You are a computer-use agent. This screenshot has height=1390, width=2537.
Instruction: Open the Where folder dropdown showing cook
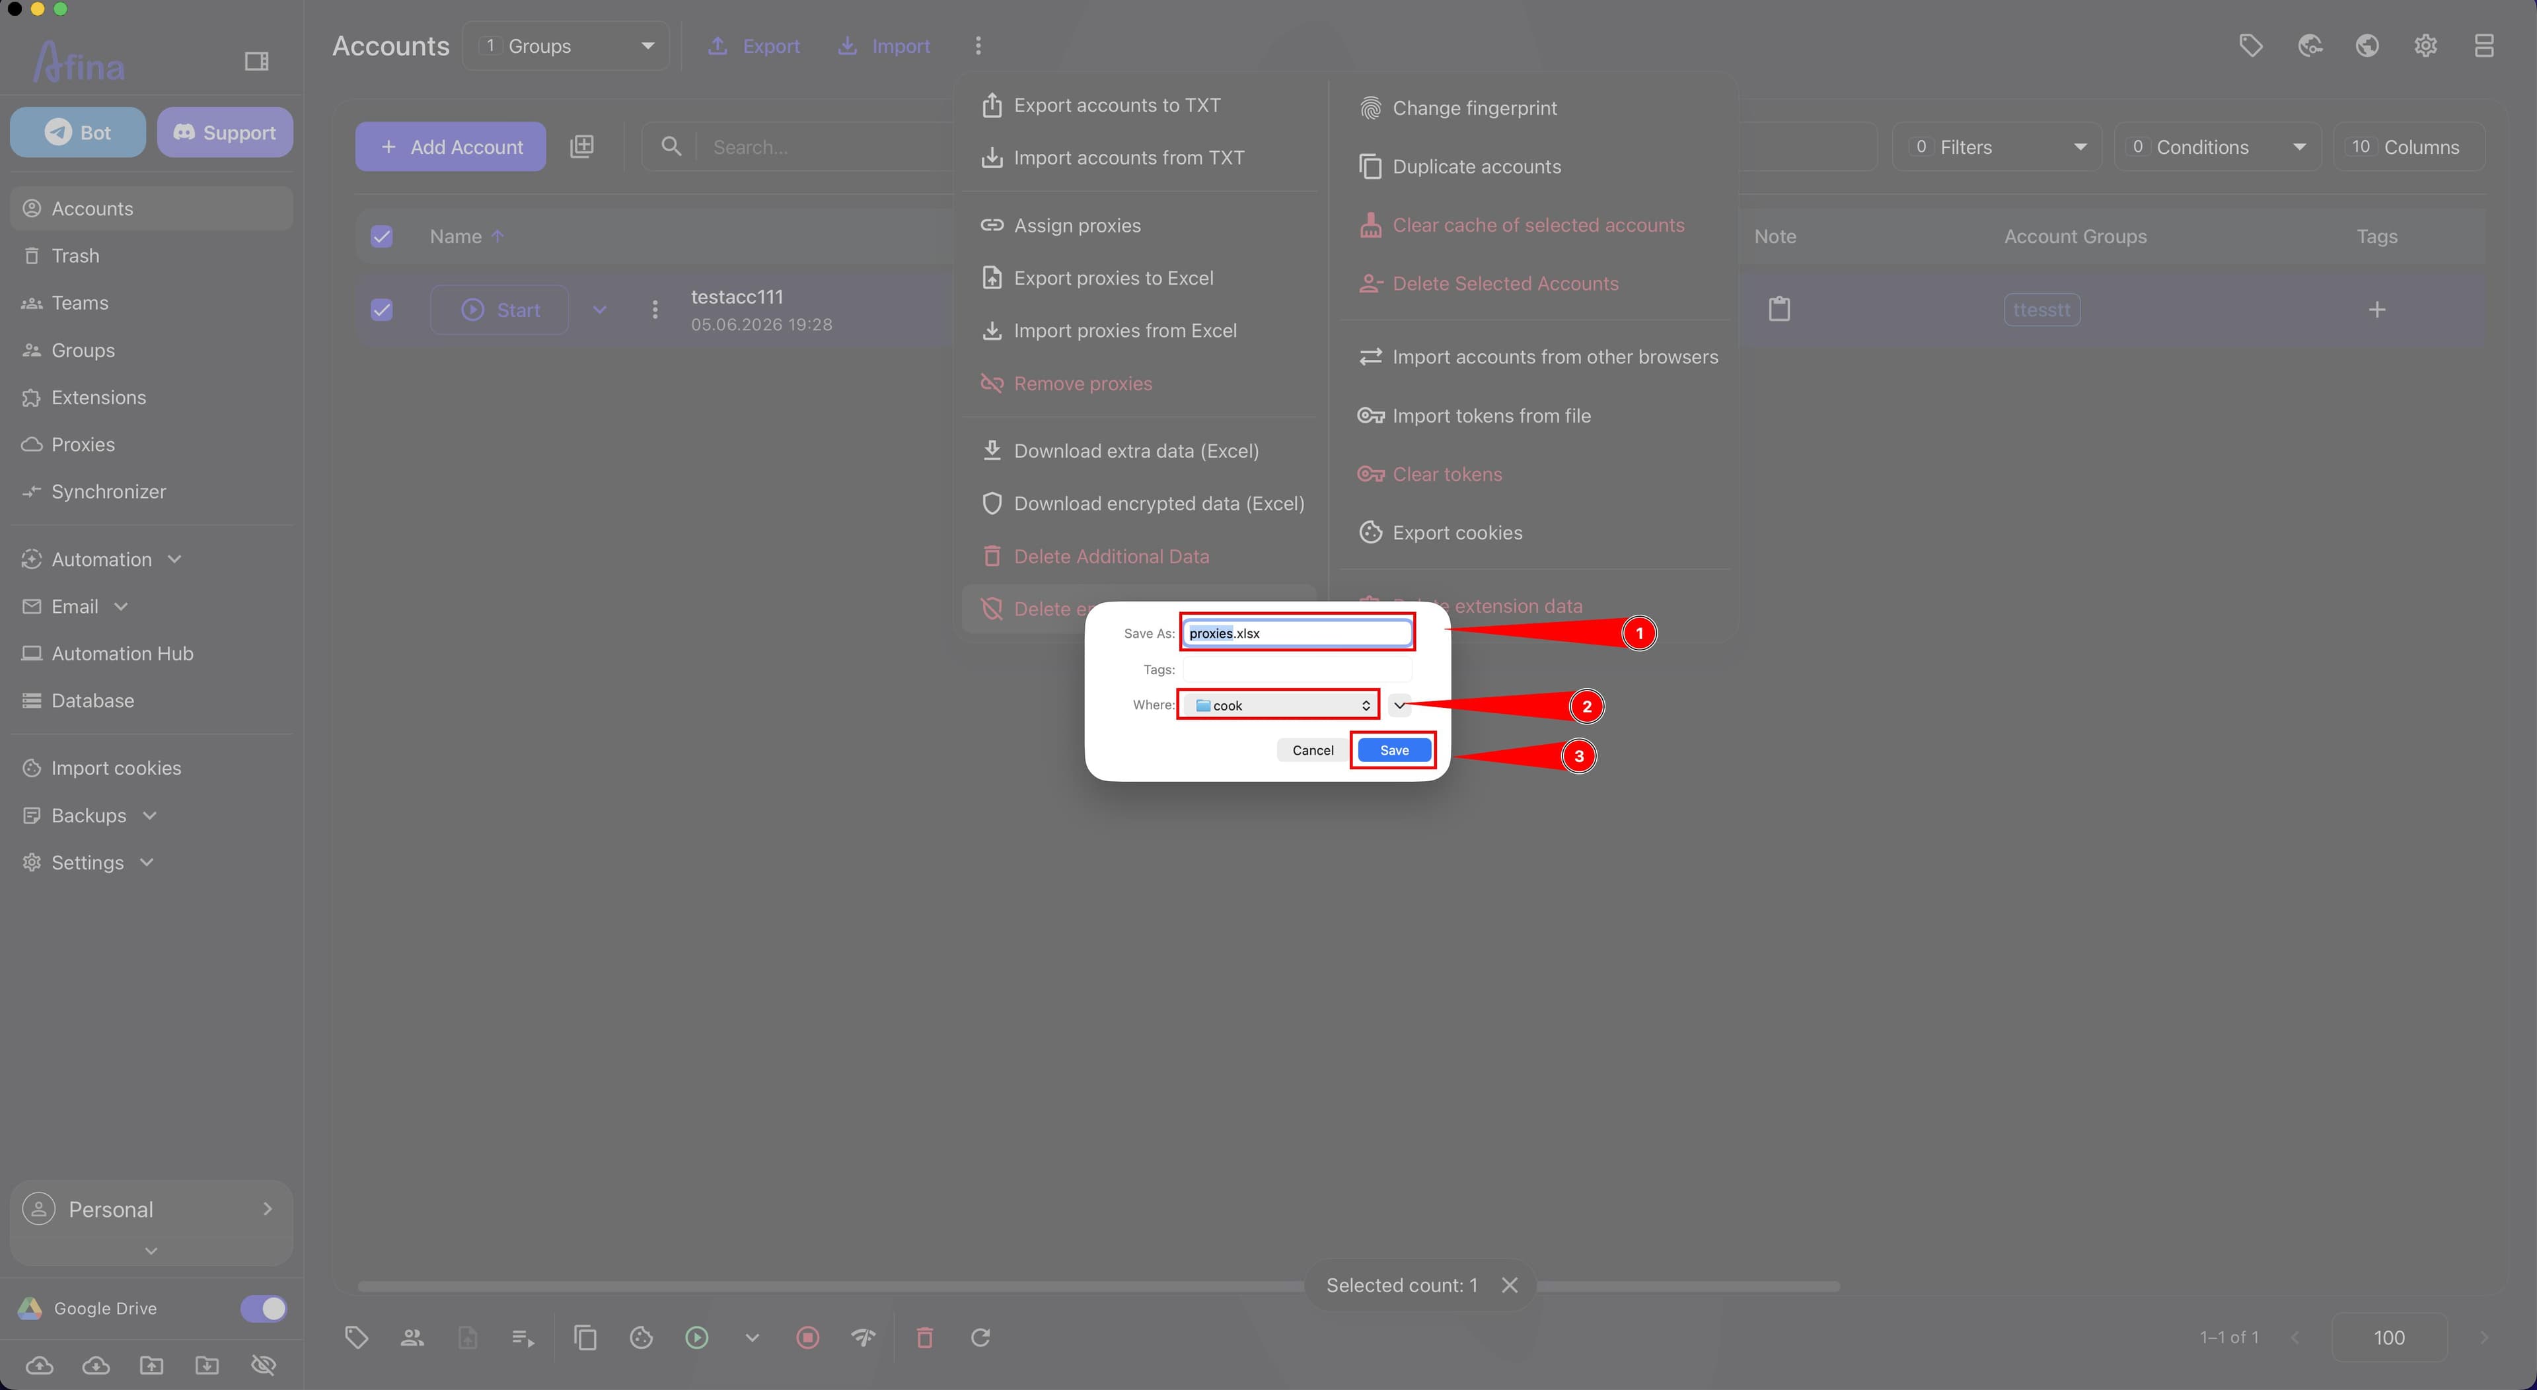click(x=1278, y=705)
